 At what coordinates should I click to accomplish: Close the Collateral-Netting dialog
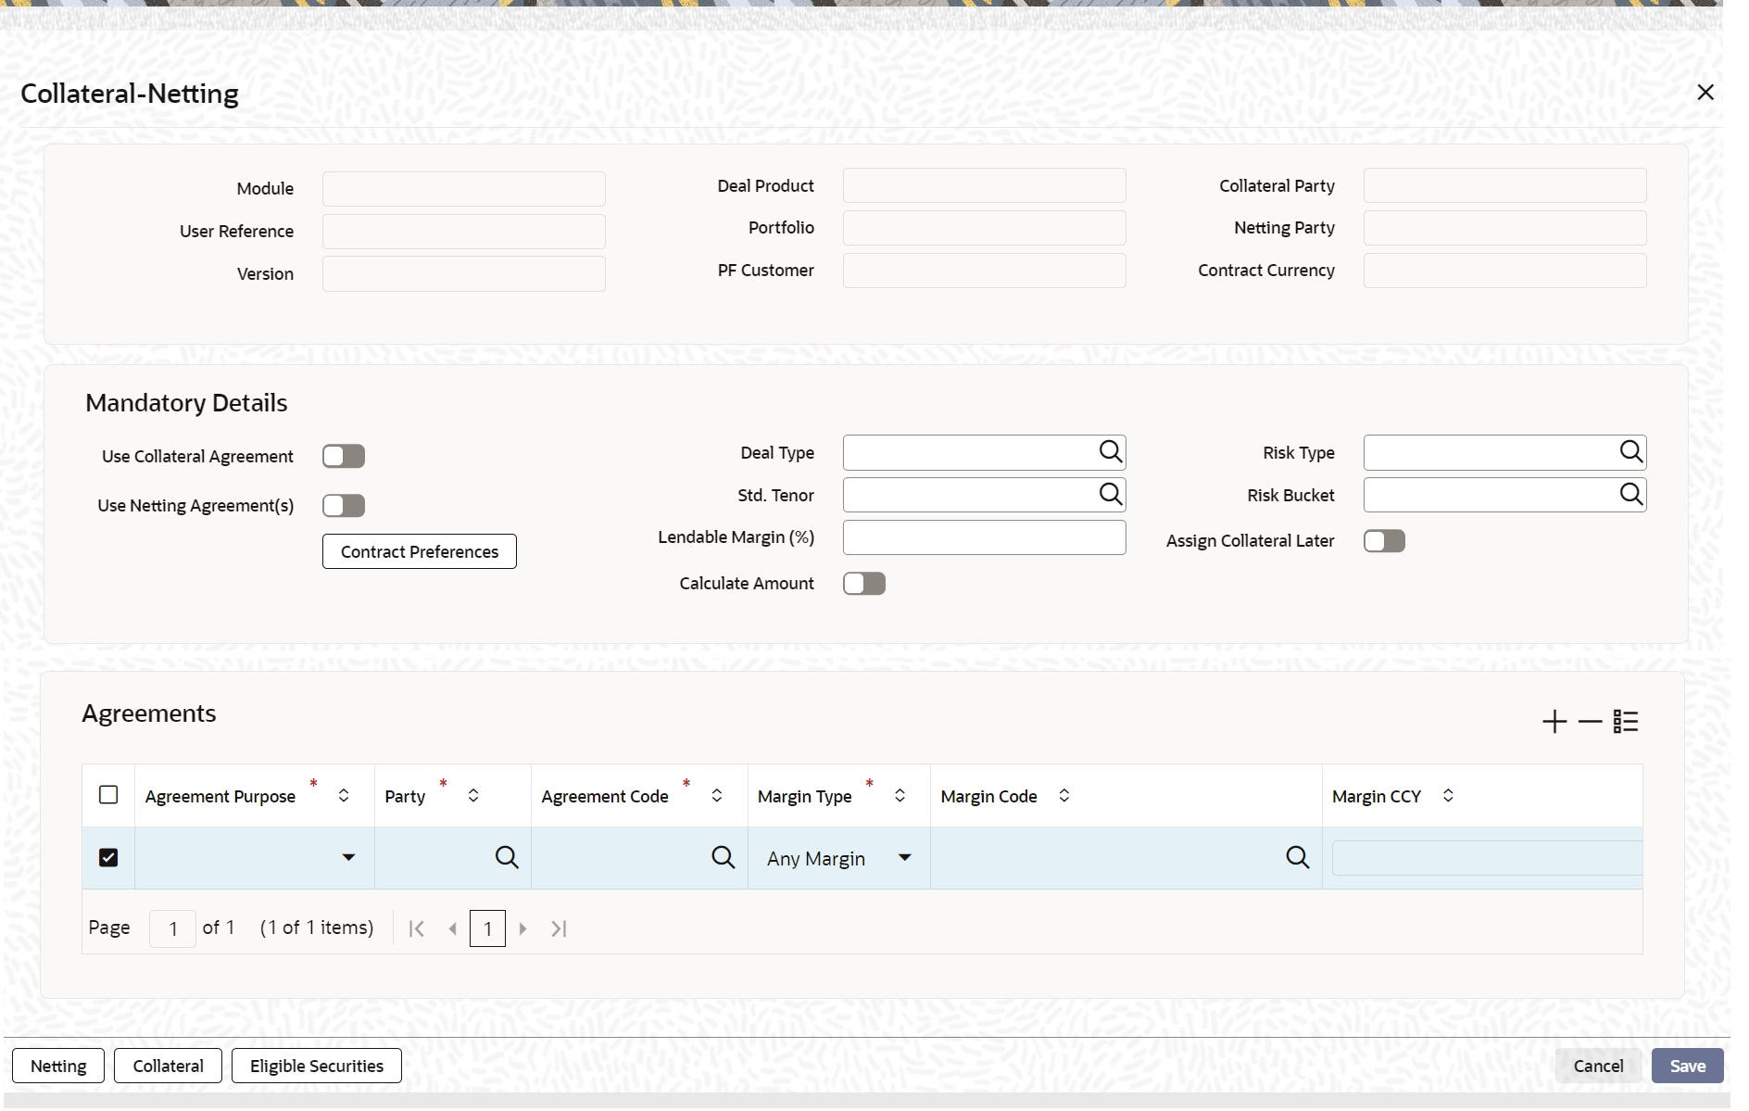[x=1705, y=93]
